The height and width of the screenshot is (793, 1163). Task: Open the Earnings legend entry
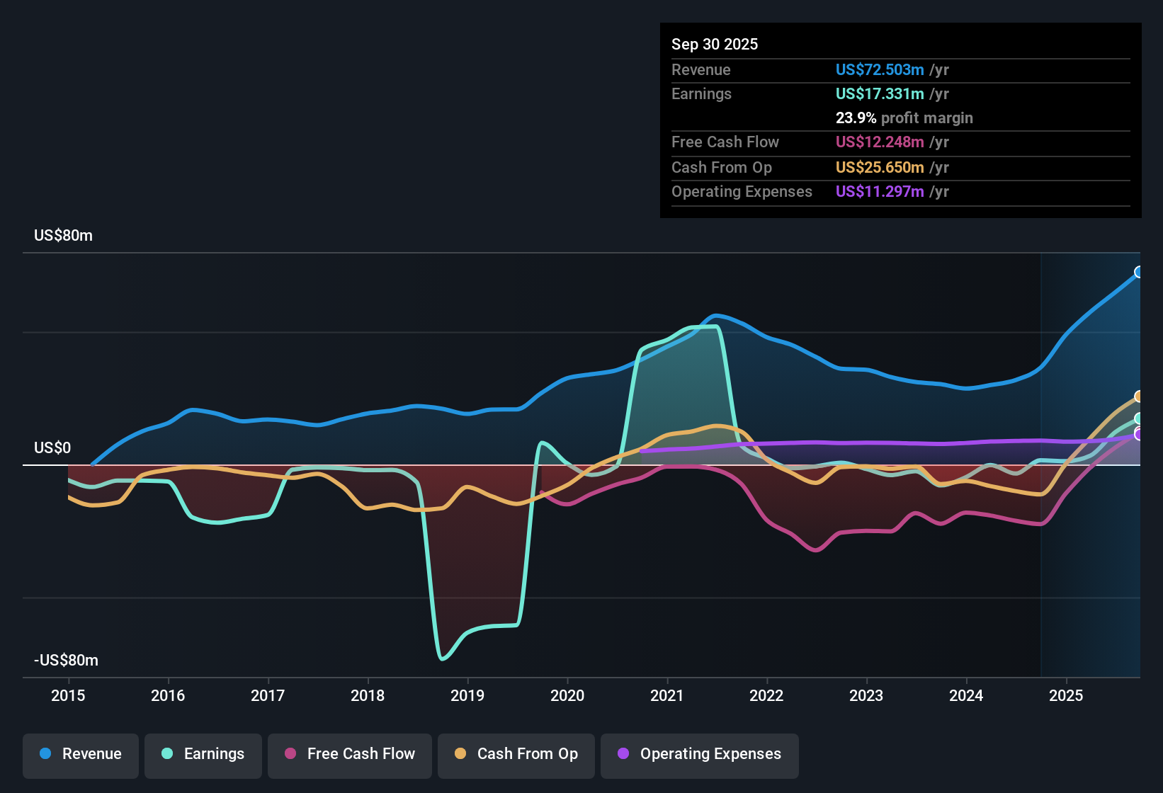click(x=203, y=754)
